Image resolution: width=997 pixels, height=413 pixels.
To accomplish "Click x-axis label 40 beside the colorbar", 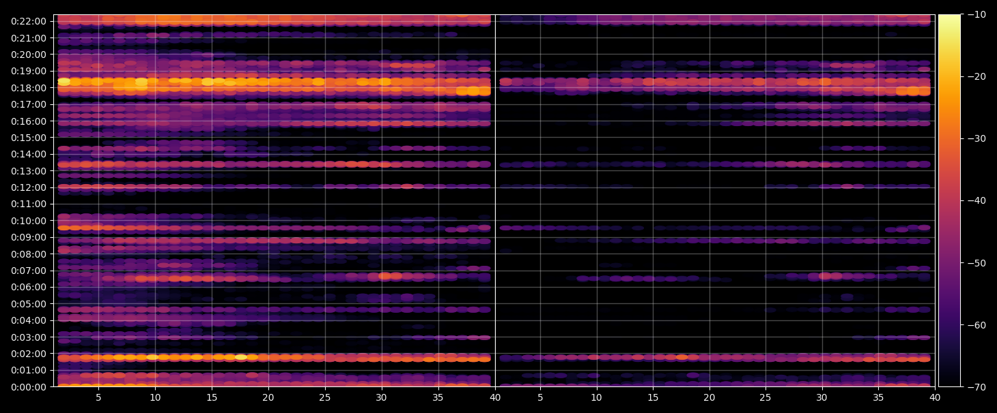I will click(x=935, y=397).
